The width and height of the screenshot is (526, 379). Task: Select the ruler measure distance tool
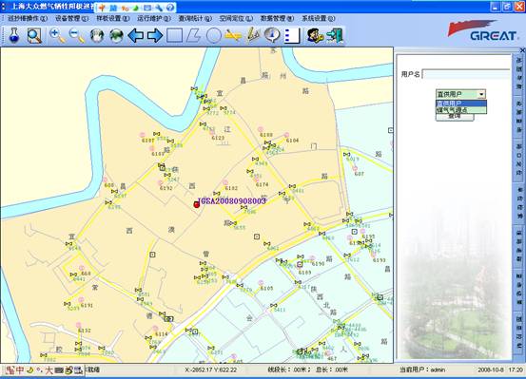pos(233,35)
